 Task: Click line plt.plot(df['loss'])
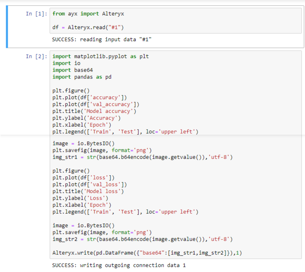[83, 177]
